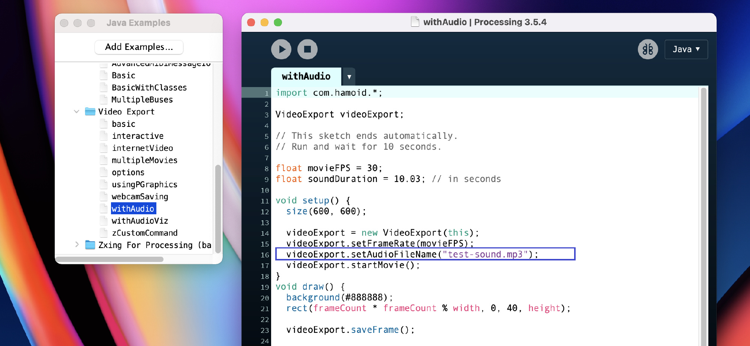
Task: Click file icon beside MultipleBuses
Action: coord(104,99)
